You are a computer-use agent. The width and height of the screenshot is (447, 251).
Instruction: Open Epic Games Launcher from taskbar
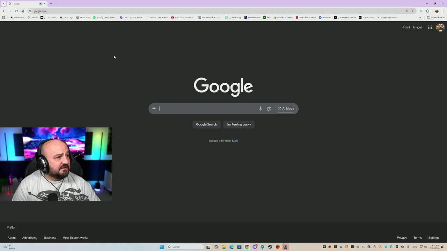tap(285, 247)
